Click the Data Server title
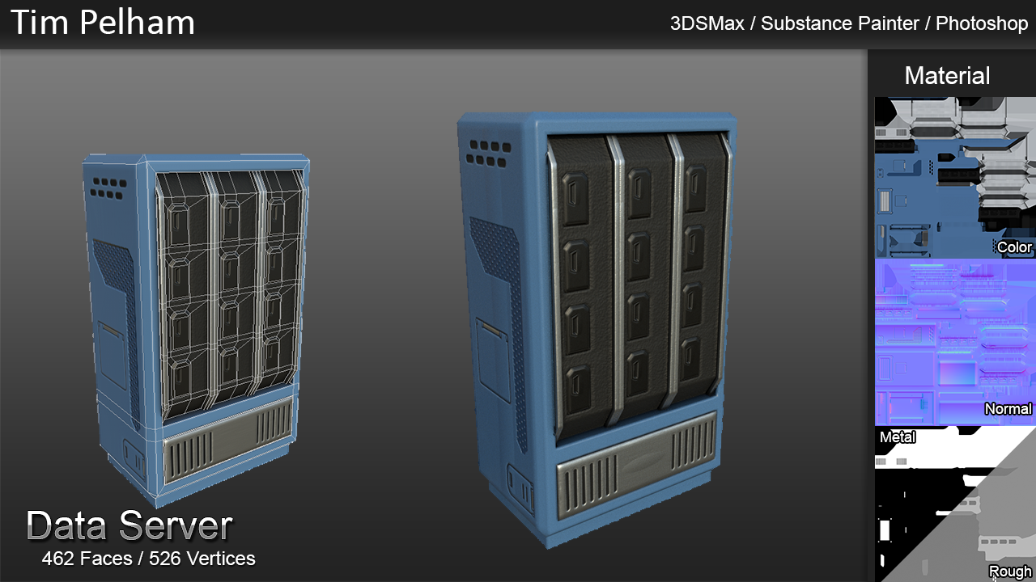Screen dimensions: 1036x582 pyautogui.click(x=129, y=526)
